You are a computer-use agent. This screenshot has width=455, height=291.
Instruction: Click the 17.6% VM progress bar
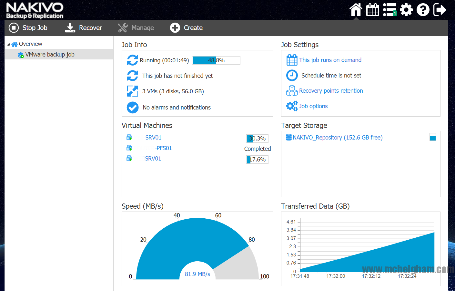257,160
